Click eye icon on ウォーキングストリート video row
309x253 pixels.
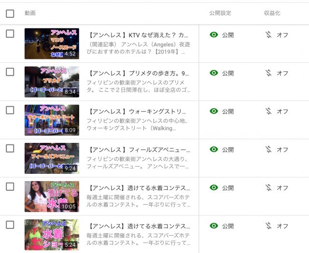[214, 111]
